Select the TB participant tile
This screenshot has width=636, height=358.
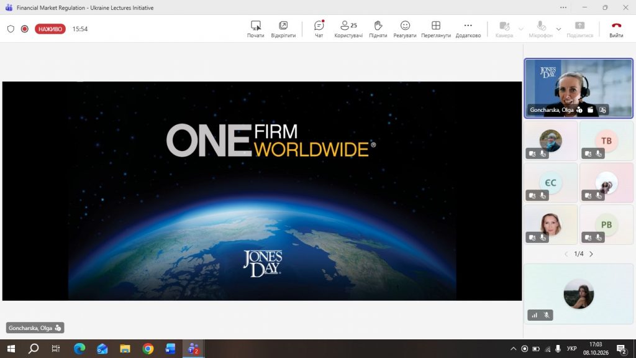[x=606, y=140]
